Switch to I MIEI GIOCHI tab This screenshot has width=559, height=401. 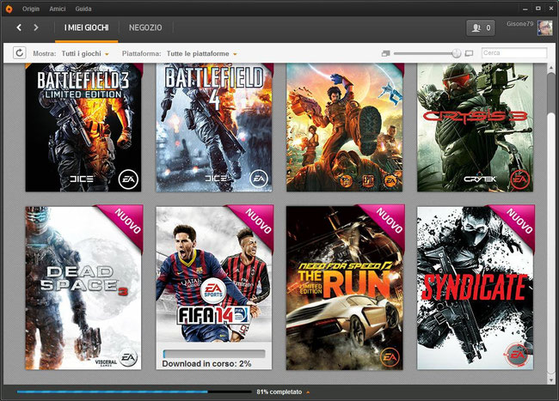(87, 27)
